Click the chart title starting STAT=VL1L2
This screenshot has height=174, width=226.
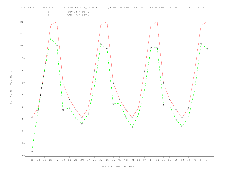[x=112, y=7]
